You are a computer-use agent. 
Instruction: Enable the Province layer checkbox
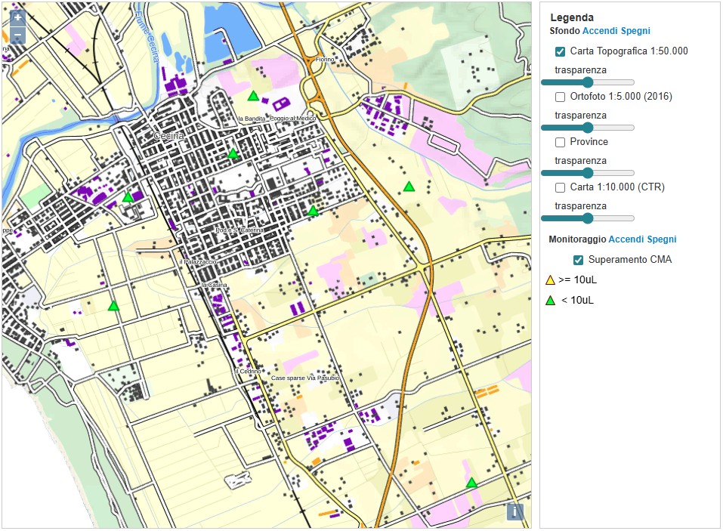561,142
